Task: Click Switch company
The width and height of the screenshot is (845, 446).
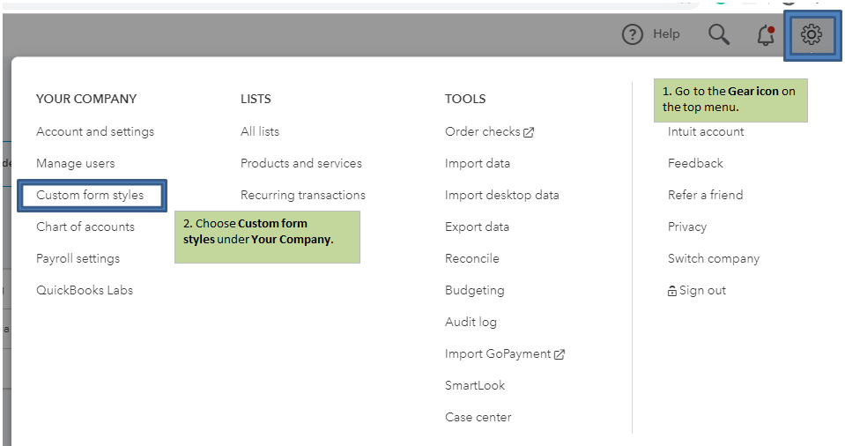Action: [714, 258]
